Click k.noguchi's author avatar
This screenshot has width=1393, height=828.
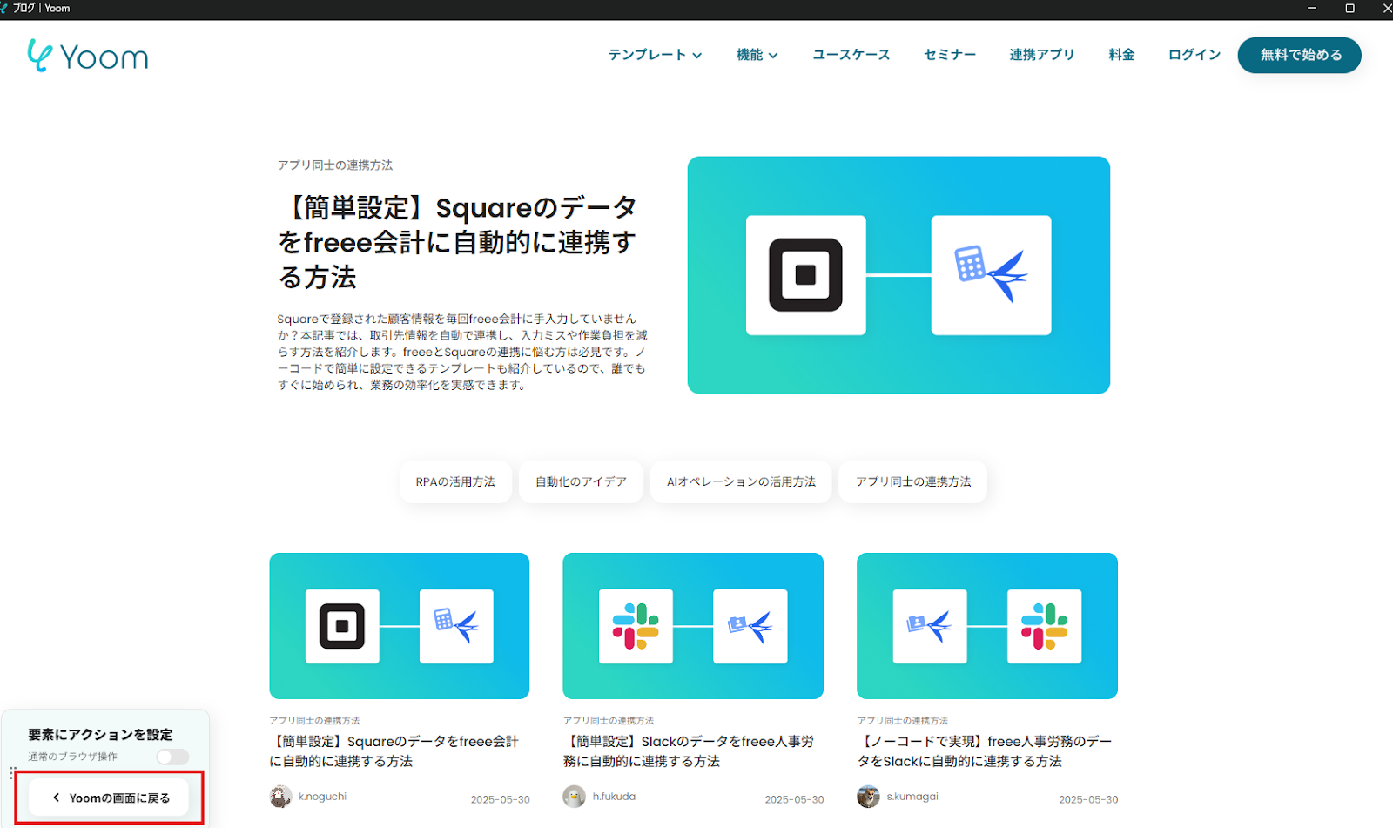click(280, 797)
